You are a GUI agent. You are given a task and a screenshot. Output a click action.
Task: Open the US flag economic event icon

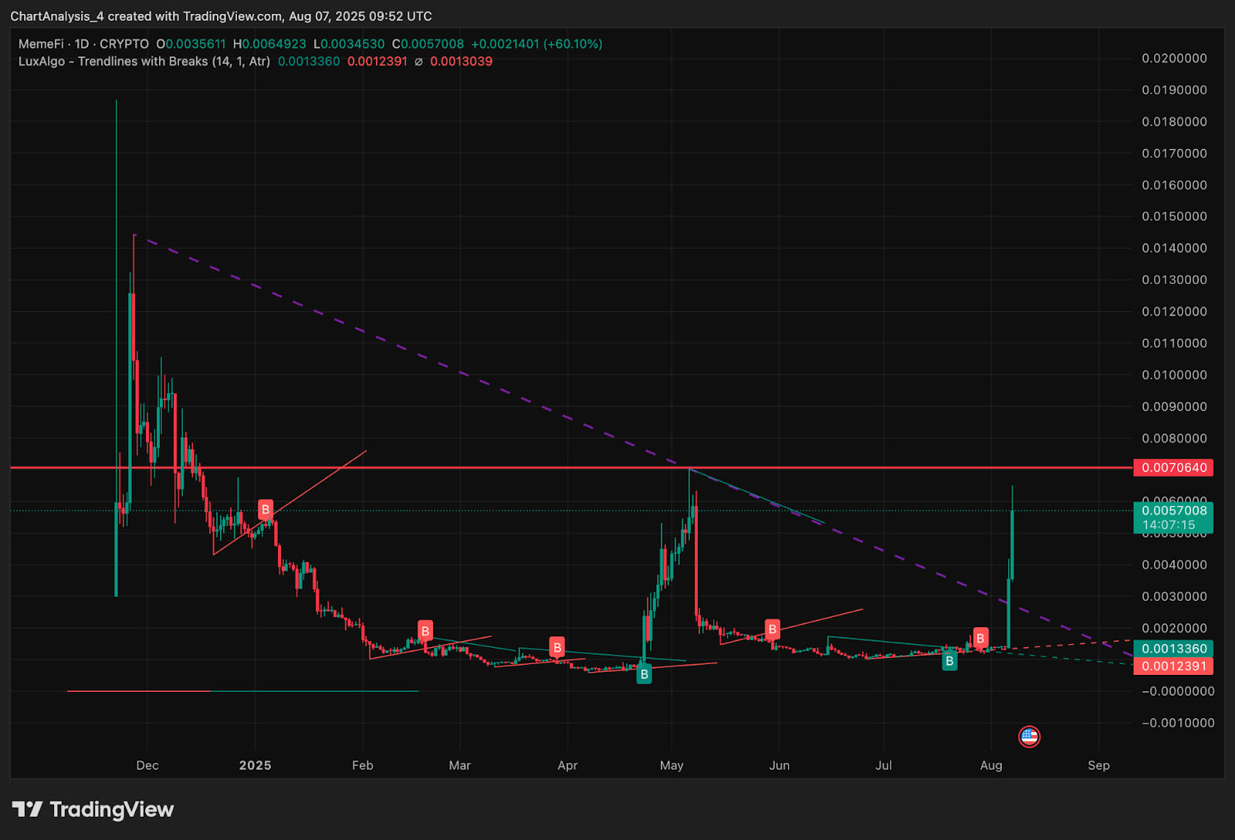click(x=1029, y=737)
